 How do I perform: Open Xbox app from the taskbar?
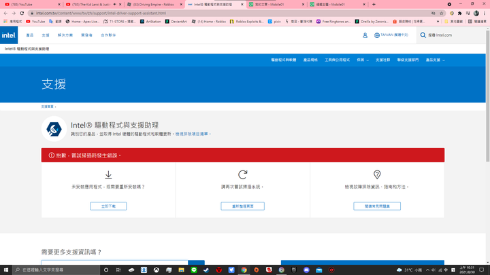point(157,270)
